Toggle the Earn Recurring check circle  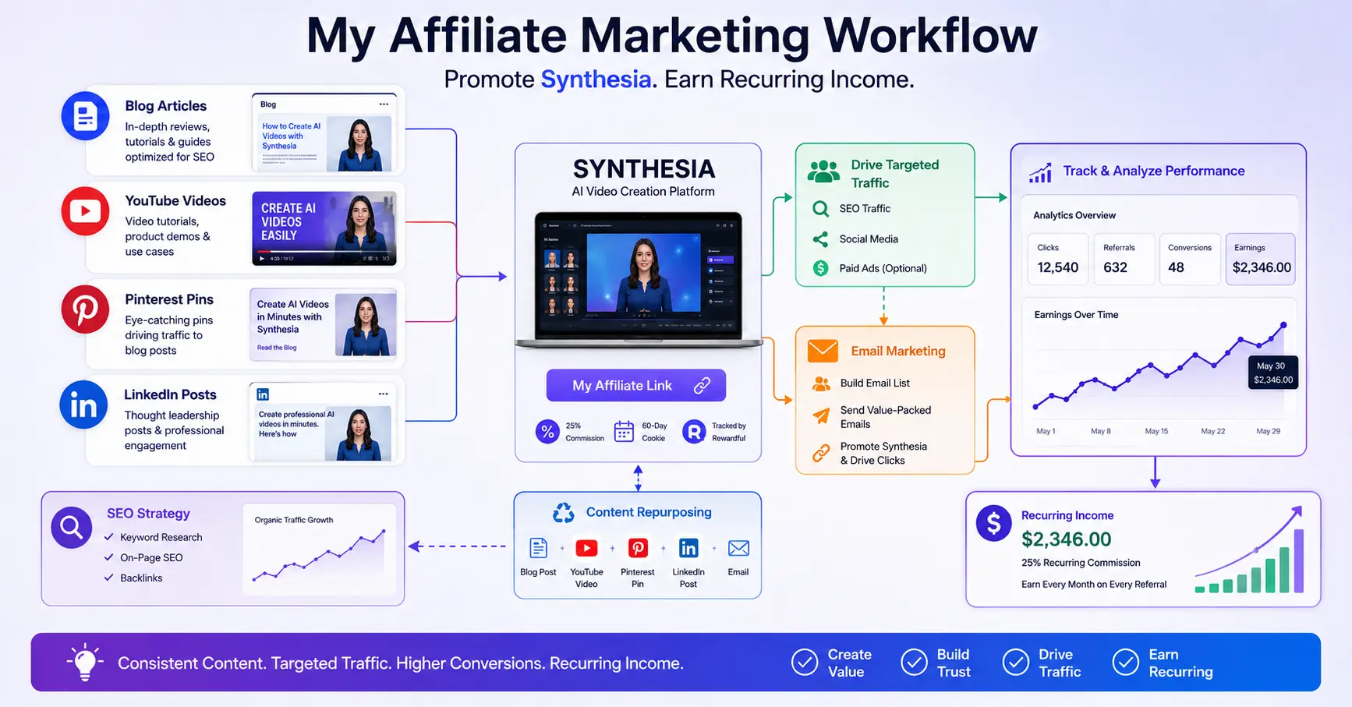(x=1125, y=663)
